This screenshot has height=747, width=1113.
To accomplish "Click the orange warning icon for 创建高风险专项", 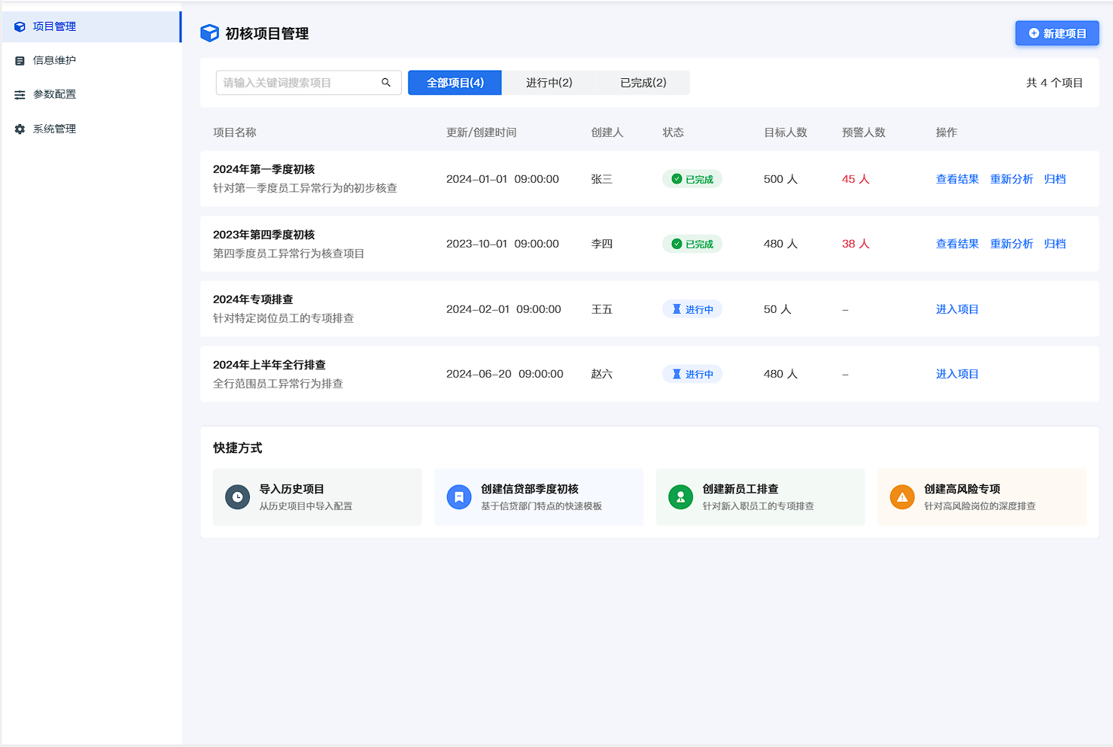I will pyautogui.click(x=902, y=497).
